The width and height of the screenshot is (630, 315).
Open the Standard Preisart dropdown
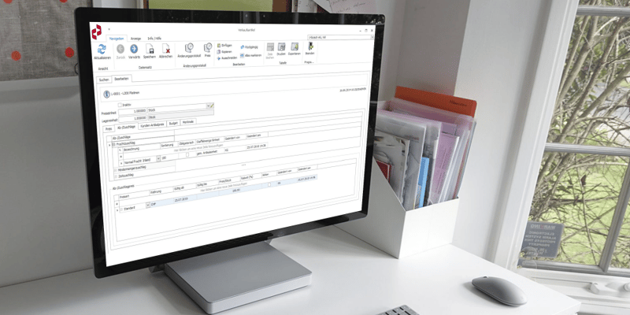tap(147, 206)
